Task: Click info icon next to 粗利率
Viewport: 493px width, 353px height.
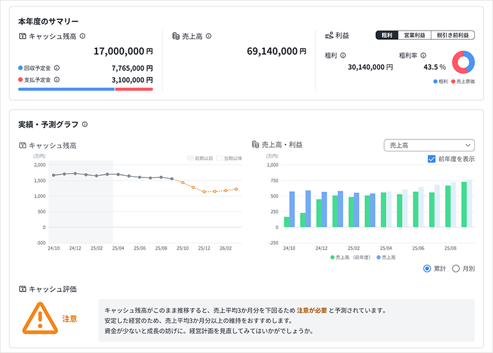Action: (x=423, y=55)
